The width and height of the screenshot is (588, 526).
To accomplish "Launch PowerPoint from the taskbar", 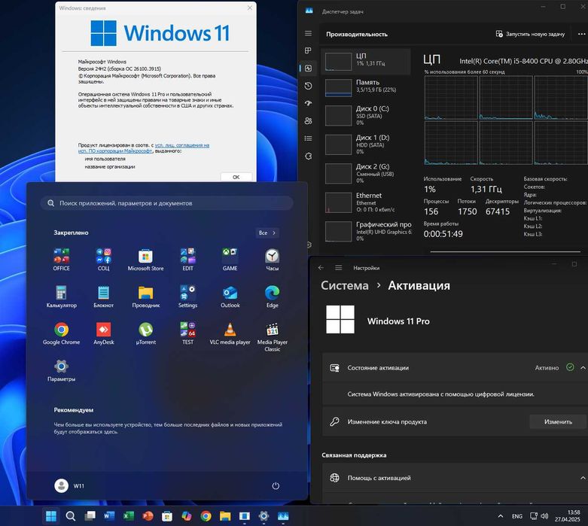I will [148, 516].
